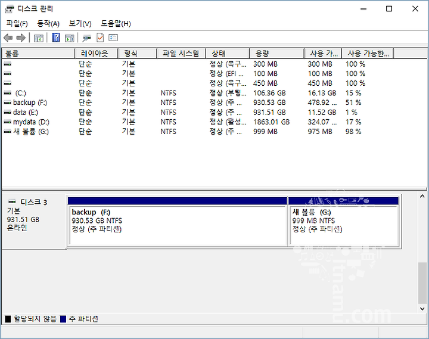Image resolution: width=429 pixels, height=339 pixels.
Task: Open the 파일(F) menu
Action: (x=17, y=23)
